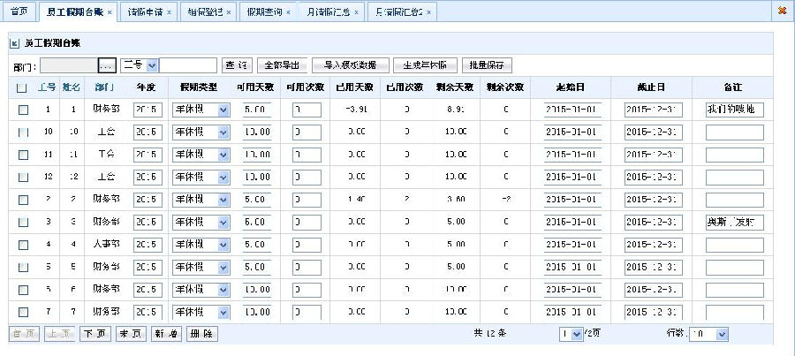Screen dimensions: 795x356
Task: Close the 假期查询 tab
Action: pyautogui.click(x=288, y=12)
